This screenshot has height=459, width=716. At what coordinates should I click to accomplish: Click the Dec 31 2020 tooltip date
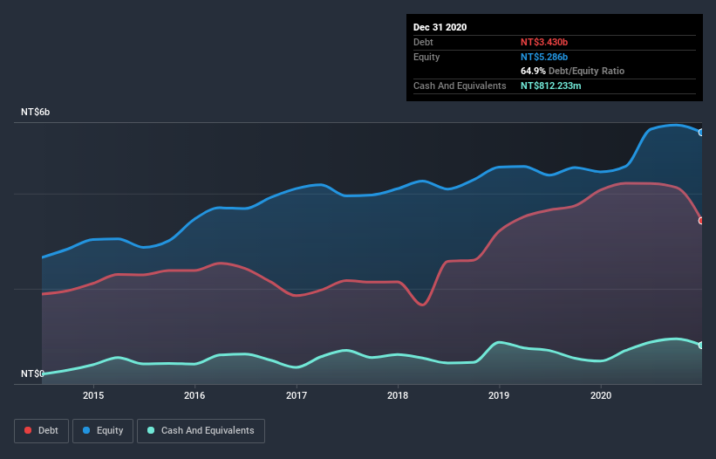pos(440,27)
